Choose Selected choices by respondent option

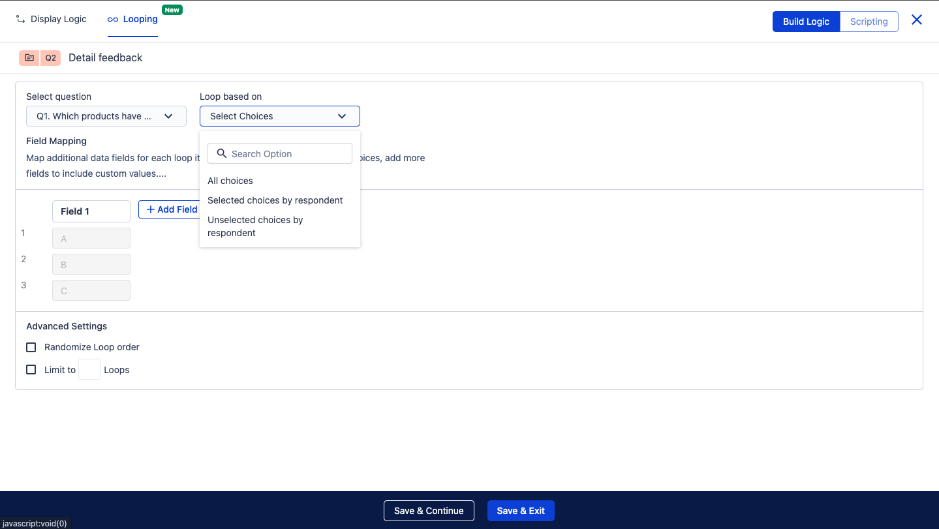click(x=275, y=200)
